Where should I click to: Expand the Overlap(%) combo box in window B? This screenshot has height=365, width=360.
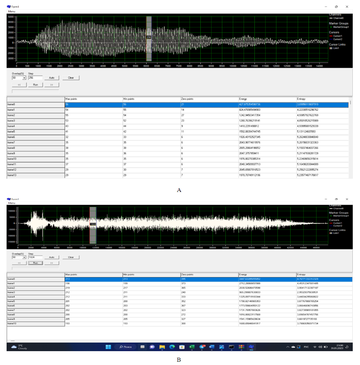point(24,257)
